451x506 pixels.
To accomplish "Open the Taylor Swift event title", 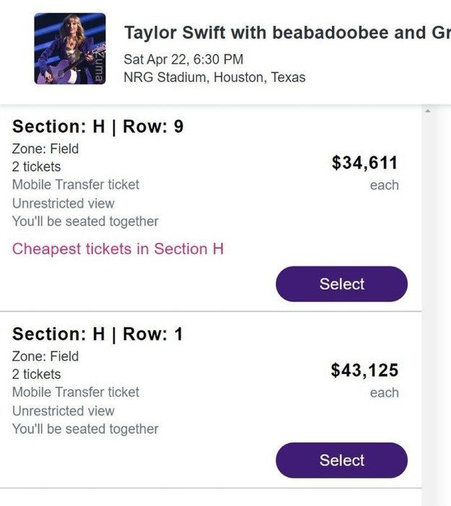I will coord(285,33).
